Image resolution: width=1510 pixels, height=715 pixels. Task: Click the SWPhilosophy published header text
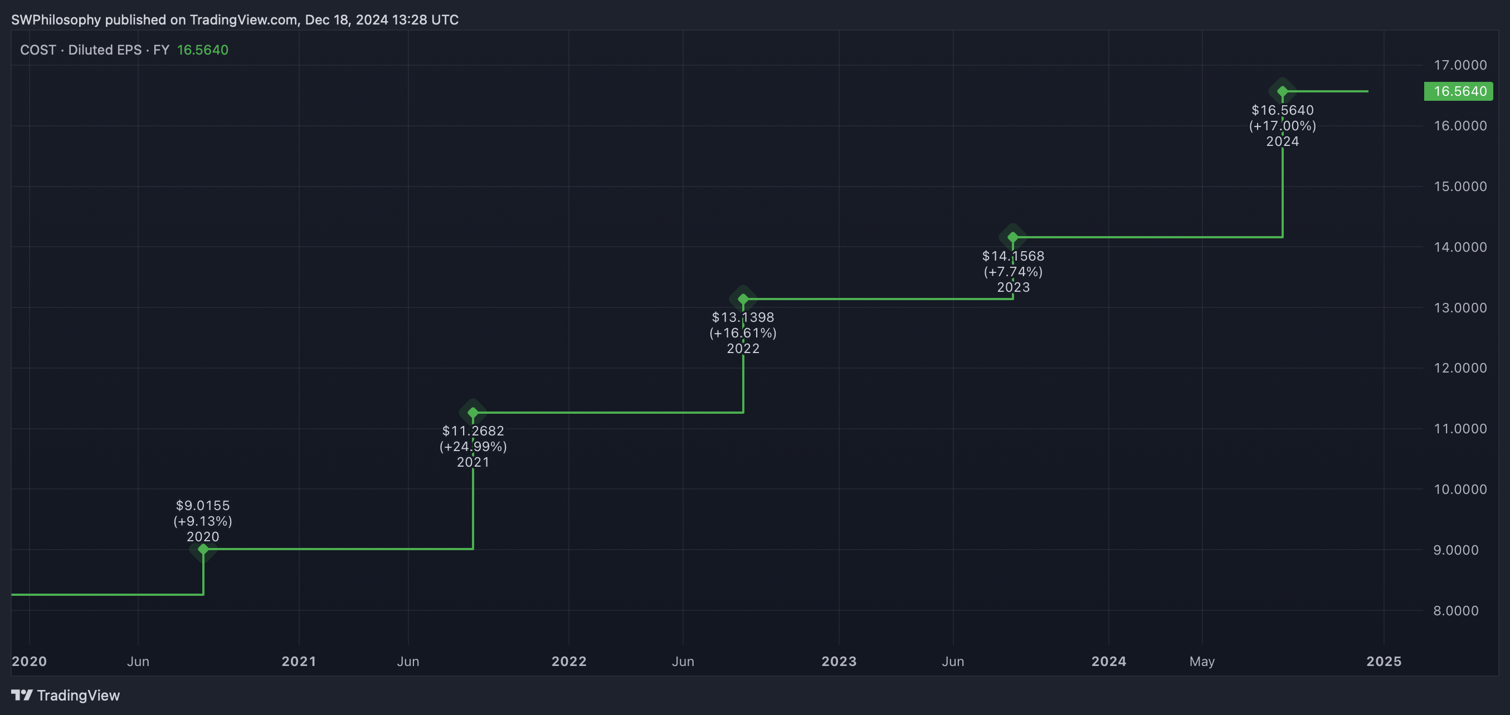tap(235, 20)
